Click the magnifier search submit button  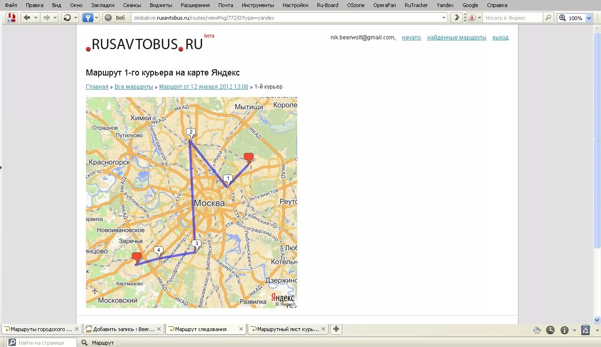548,18
